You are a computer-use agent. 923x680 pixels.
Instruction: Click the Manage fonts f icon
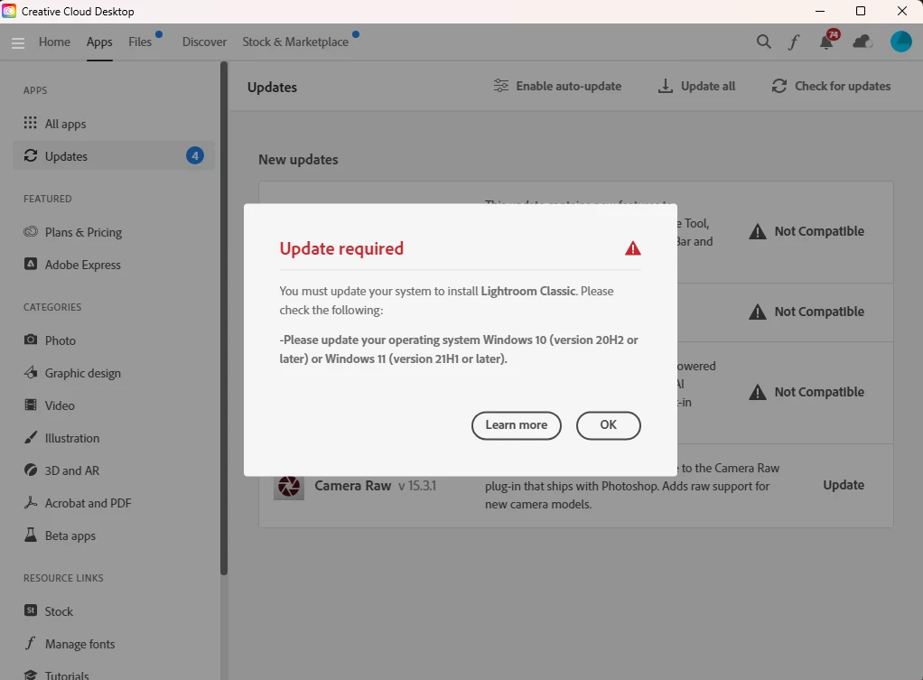[x=31, y=643]
